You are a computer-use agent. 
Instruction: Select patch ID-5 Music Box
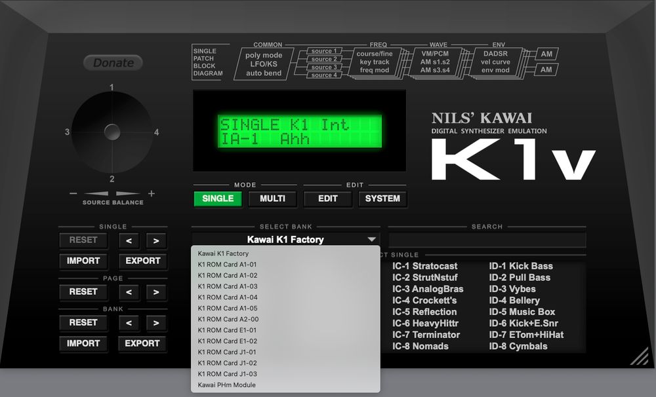pos(522,312)
